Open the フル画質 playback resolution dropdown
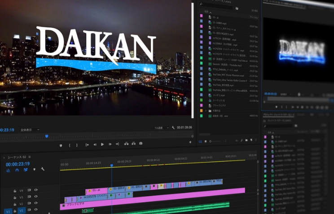The image size is (334, 214). pyautogui.click(x=161, y=128)
